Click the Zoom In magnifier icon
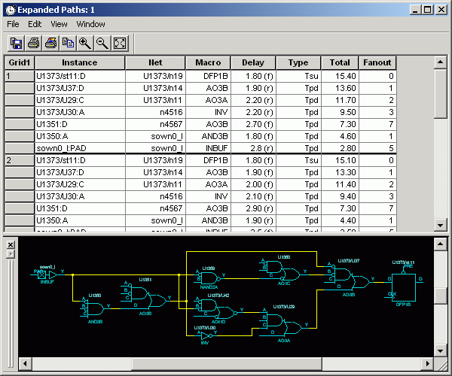The width and height of the screenshot is (452, 376). [85, 44]
